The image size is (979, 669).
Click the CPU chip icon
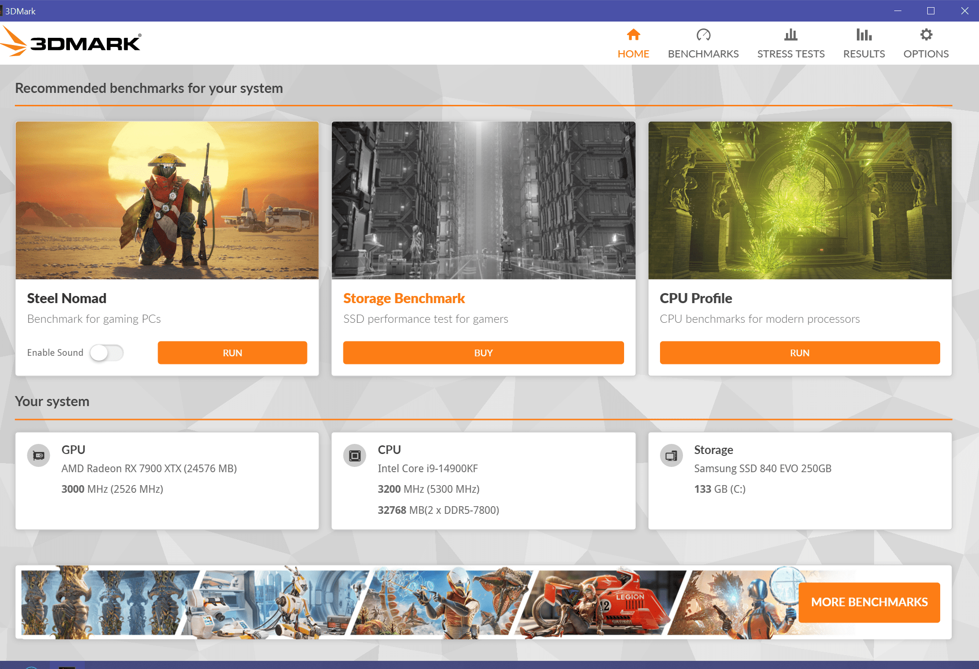click(355, 455)
